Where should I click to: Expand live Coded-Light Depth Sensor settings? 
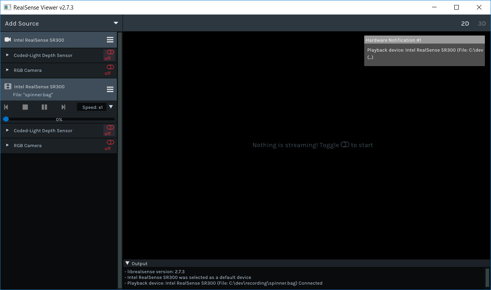click(x=7, y=55)
